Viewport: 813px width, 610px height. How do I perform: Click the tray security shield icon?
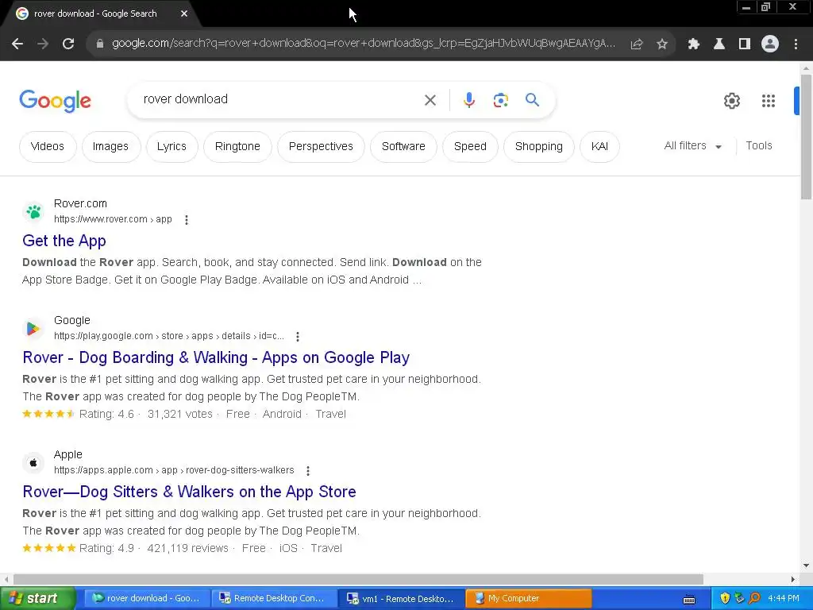click(x=725, y=599)
